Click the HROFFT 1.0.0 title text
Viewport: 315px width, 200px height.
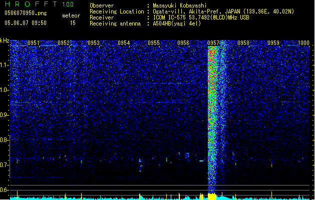[40, 4]
